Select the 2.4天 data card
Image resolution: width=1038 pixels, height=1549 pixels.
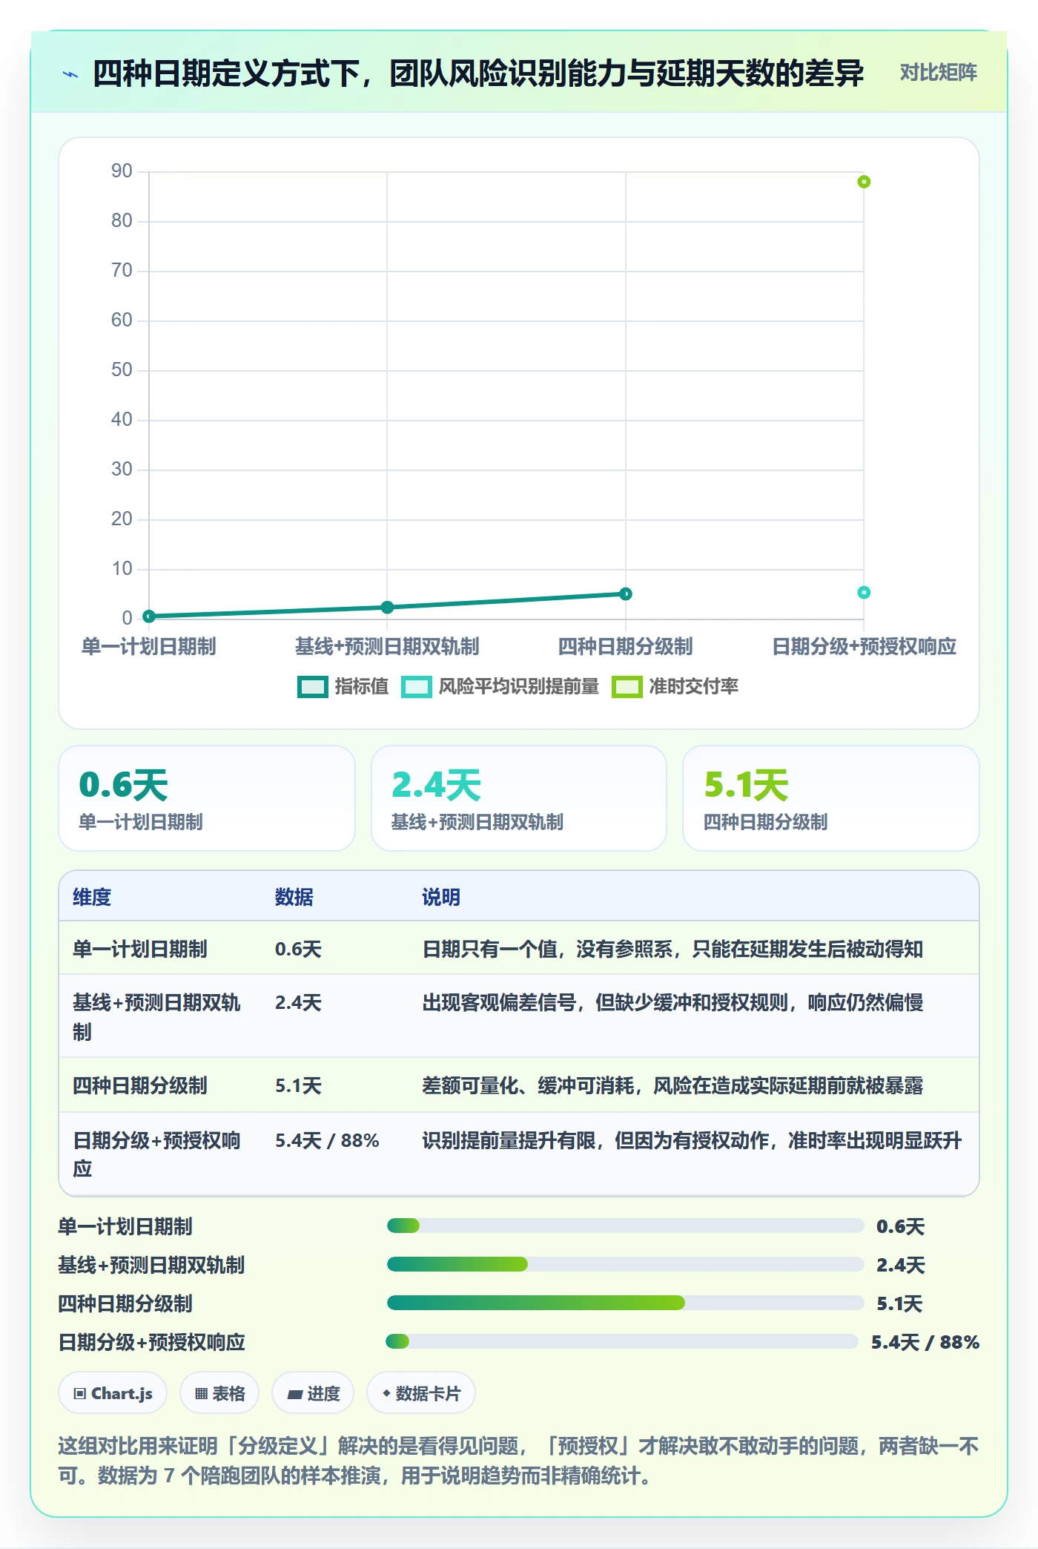pyautogui.click(x=519, y=798)
